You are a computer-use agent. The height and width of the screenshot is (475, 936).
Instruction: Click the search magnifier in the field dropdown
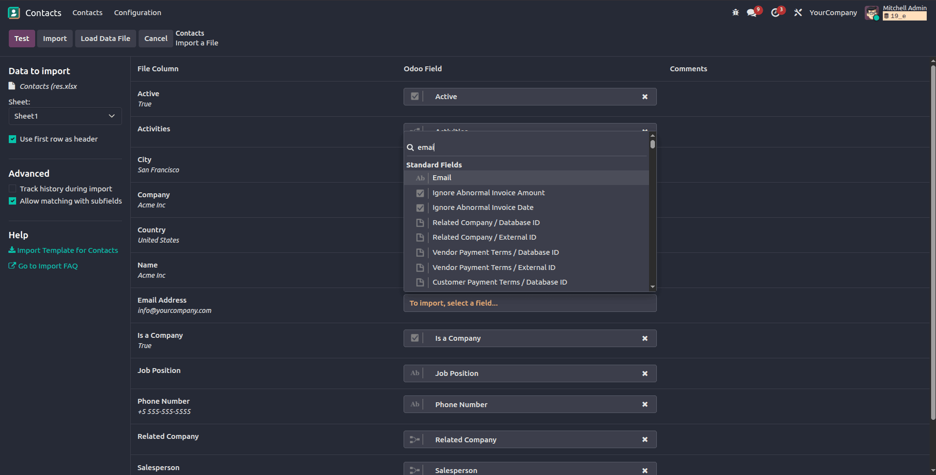tap(411, 147)
